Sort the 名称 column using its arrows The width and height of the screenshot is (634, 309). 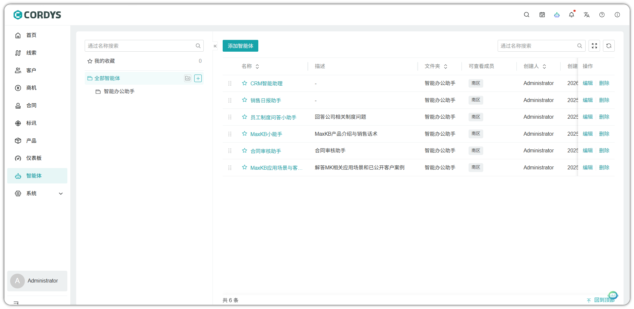point(257,66)
